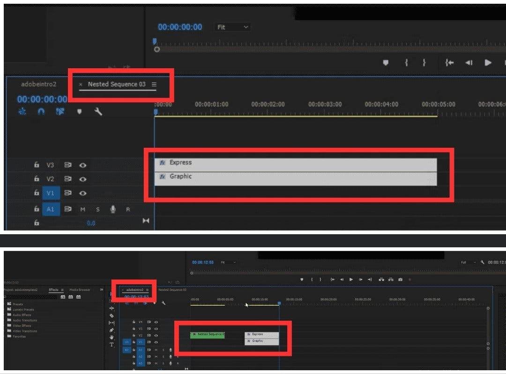Viewport: 506px width, 374px height.
Task: Select the Type tool in the tools panel
Action: click(x=112, y=345)
